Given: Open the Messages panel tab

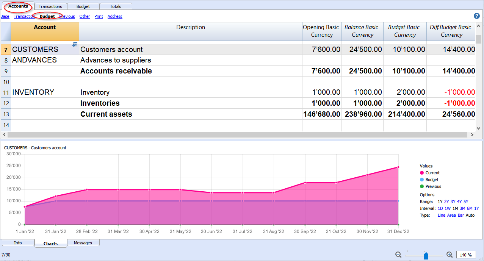Looking at the screenshot, I should point(83,243).
